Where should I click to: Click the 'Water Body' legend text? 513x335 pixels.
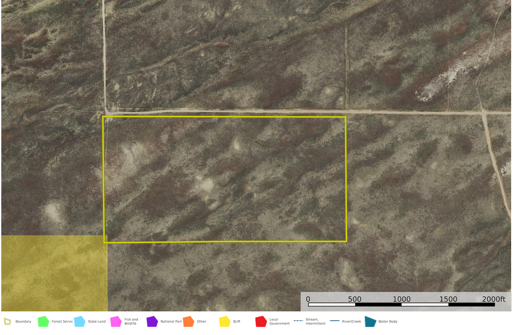click(388, 322)
